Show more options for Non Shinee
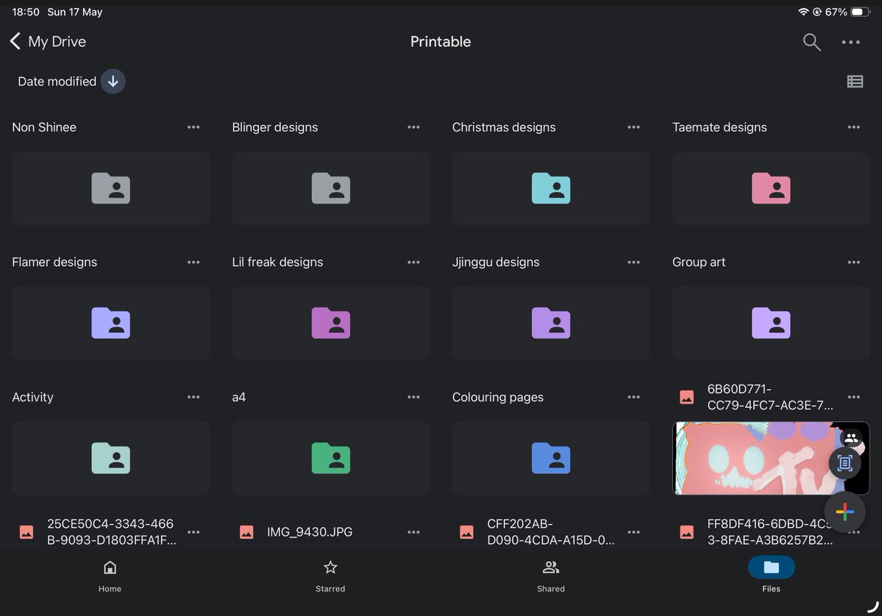882x616 pixels. [193, 127]
